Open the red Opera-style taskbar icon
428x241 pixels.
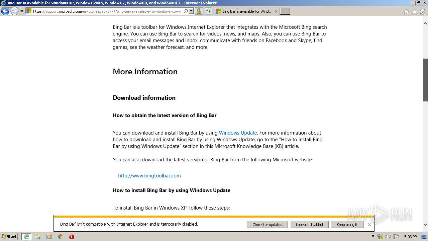[72, 237]
